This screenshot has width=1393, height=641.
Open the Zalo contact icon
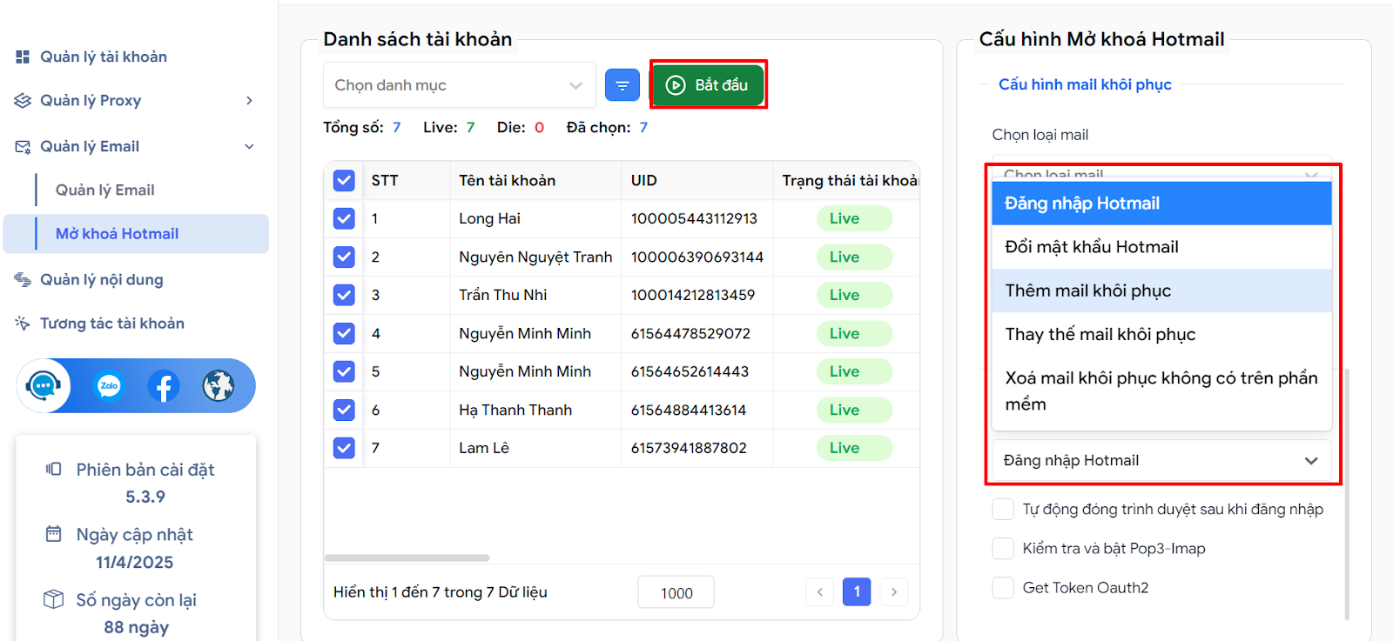[x=109, y=385]
